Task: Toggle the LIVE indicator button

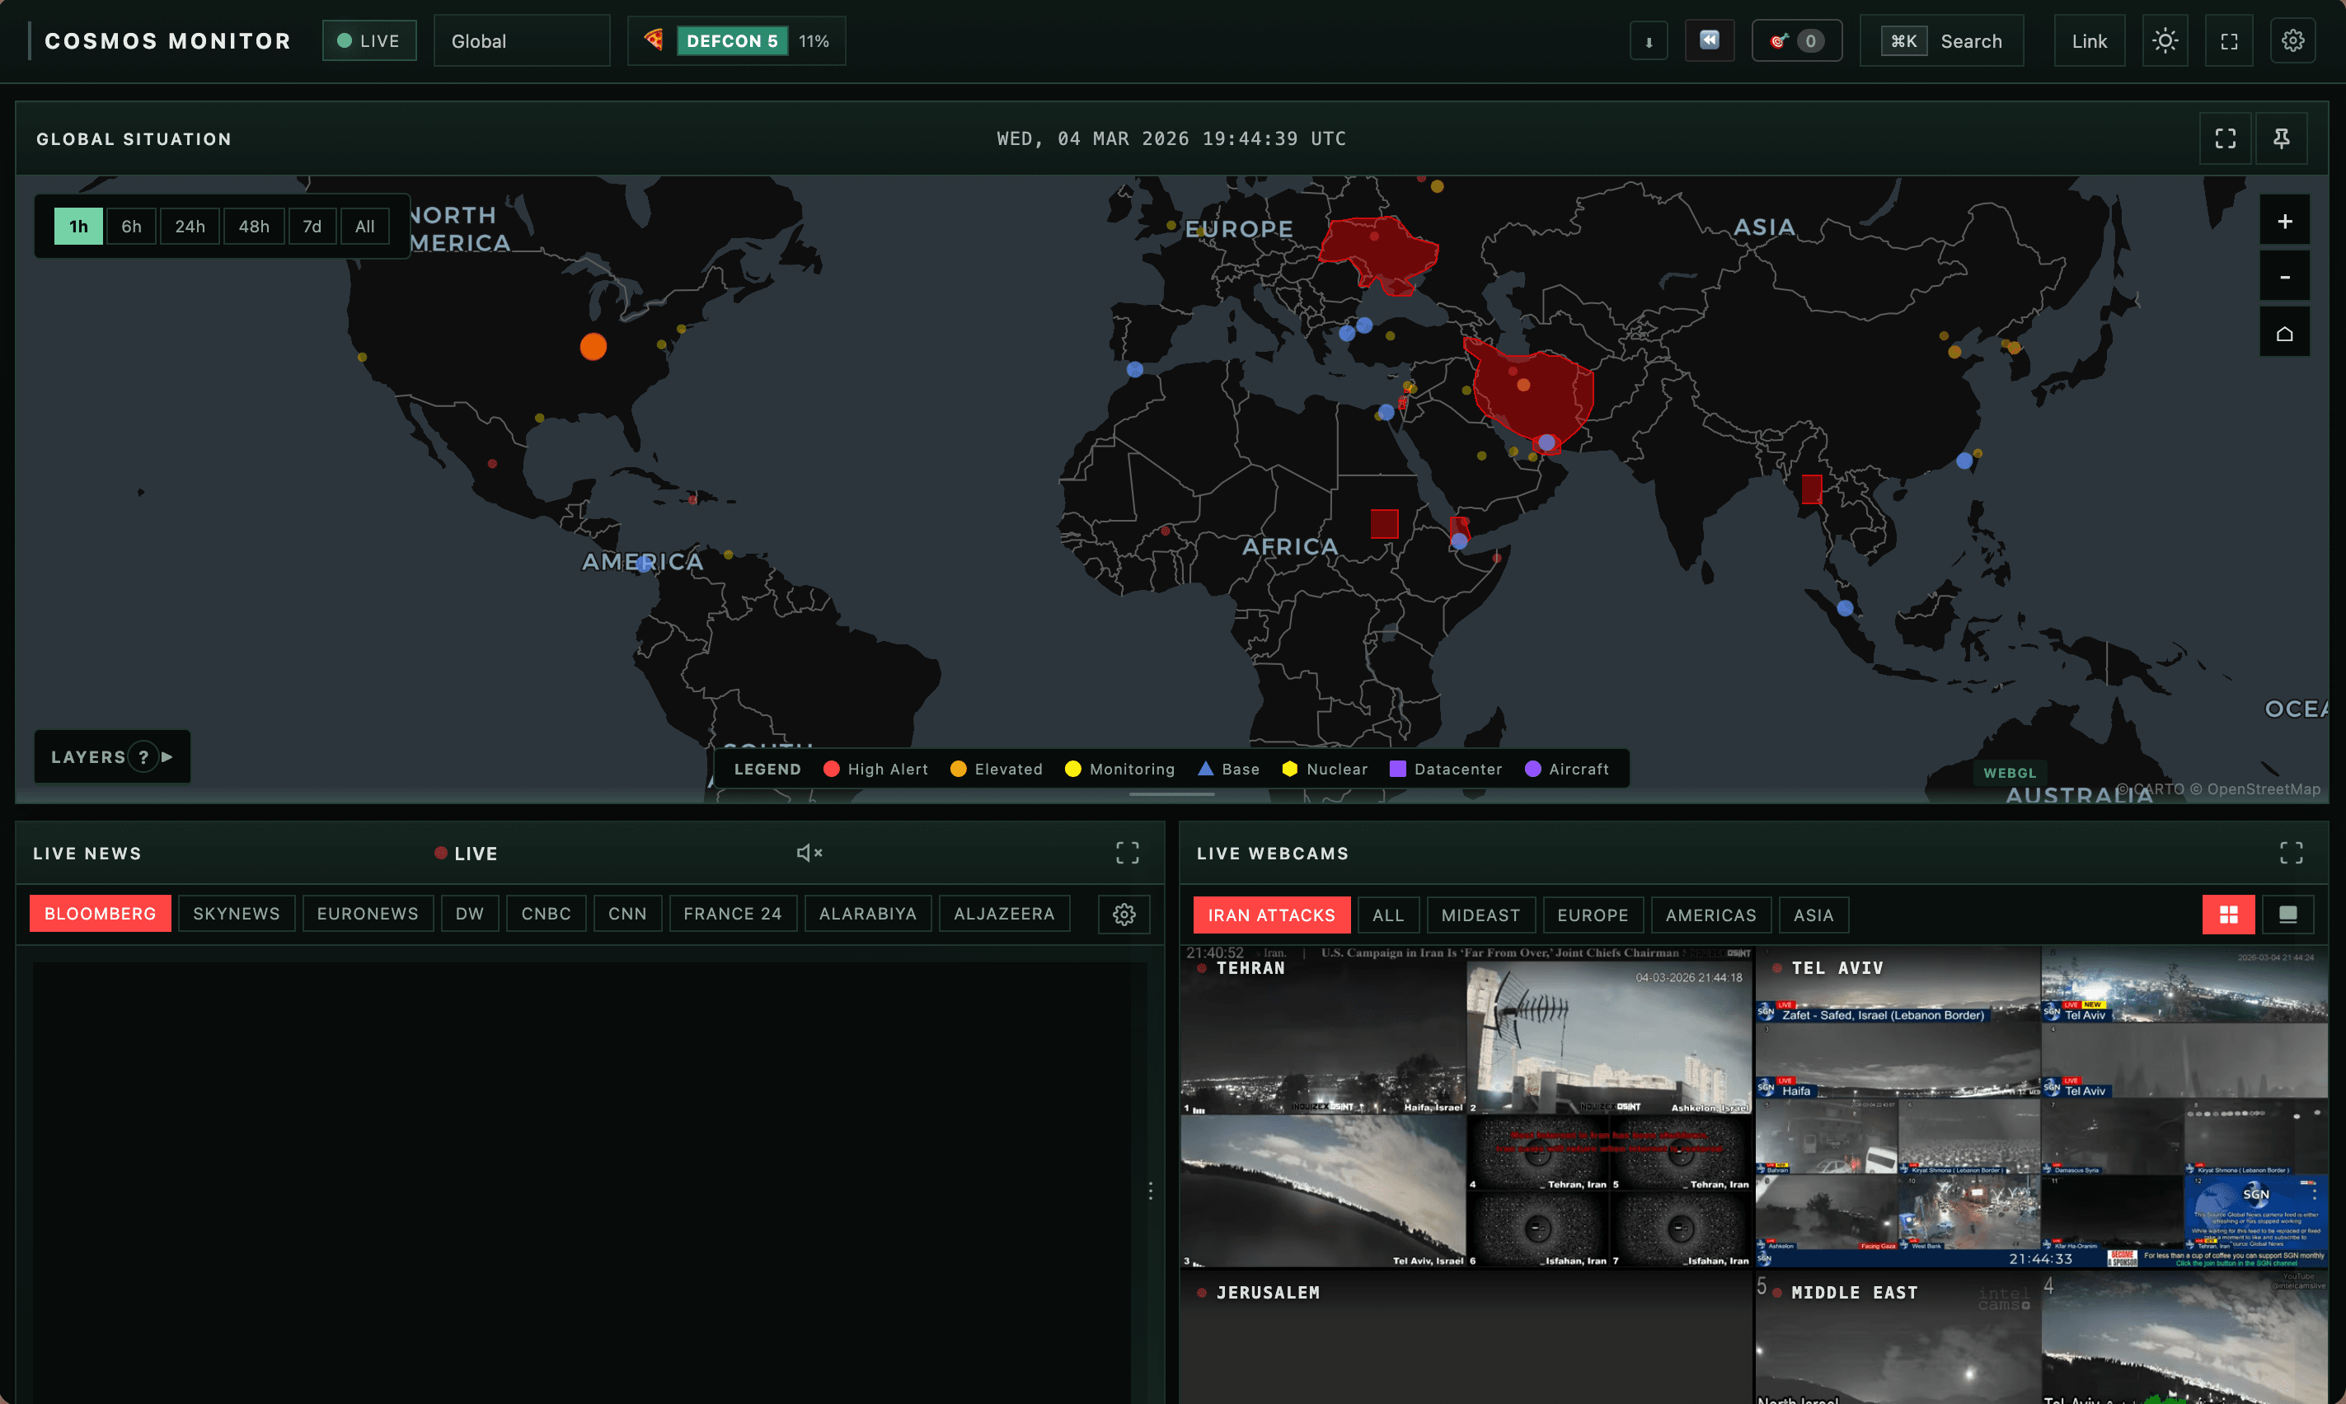Action: point(368,40)
